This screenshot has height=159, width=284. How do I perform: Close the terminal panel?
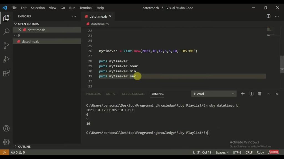click(x=277, y=94)
